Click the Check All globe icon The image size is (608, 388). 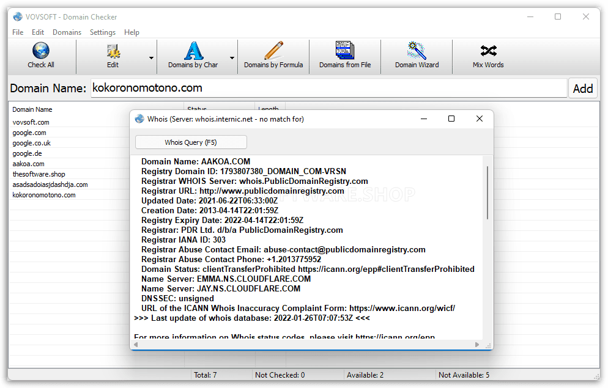[x=41, y=51]
